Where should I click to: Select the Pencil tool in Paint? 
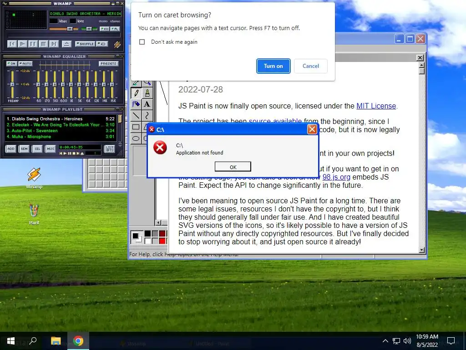pos(136,93)
